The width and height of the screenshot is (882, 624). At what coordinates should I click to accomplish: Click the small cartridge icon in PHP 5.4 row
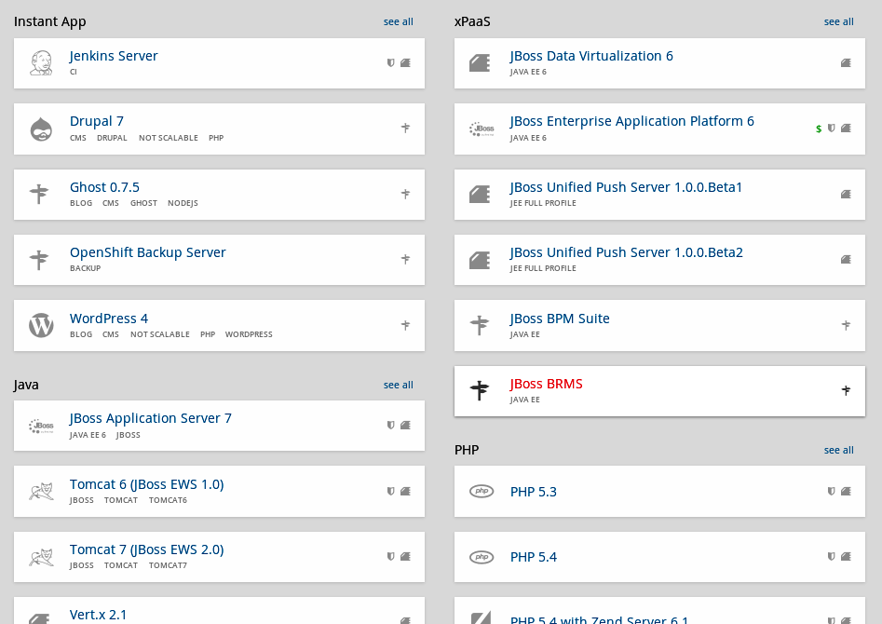coord(846,557)
